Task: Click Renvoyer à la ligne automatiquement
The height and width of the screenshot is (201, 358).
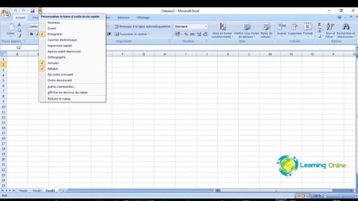Action: pyautogui.click(x=142, y=26)
